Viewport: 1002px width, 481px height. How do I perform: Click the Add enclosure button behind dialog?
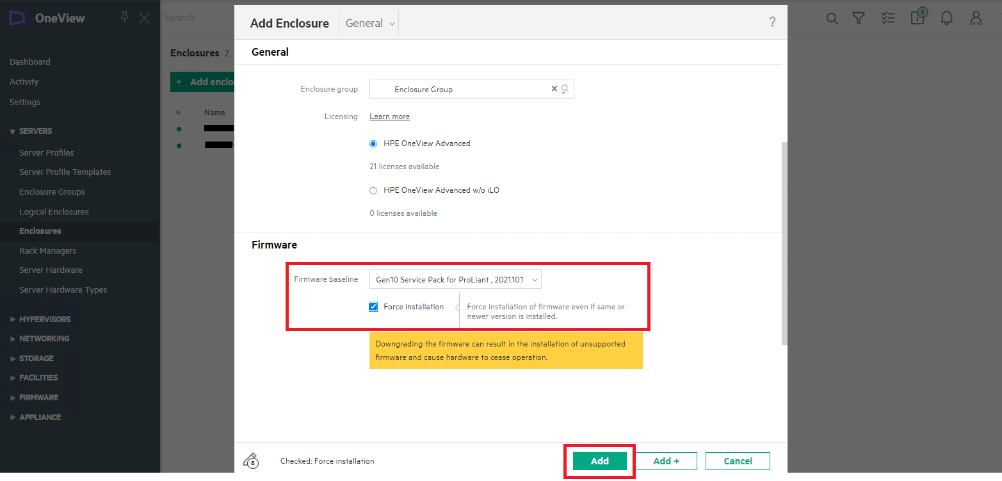click(x=202, y=82)
